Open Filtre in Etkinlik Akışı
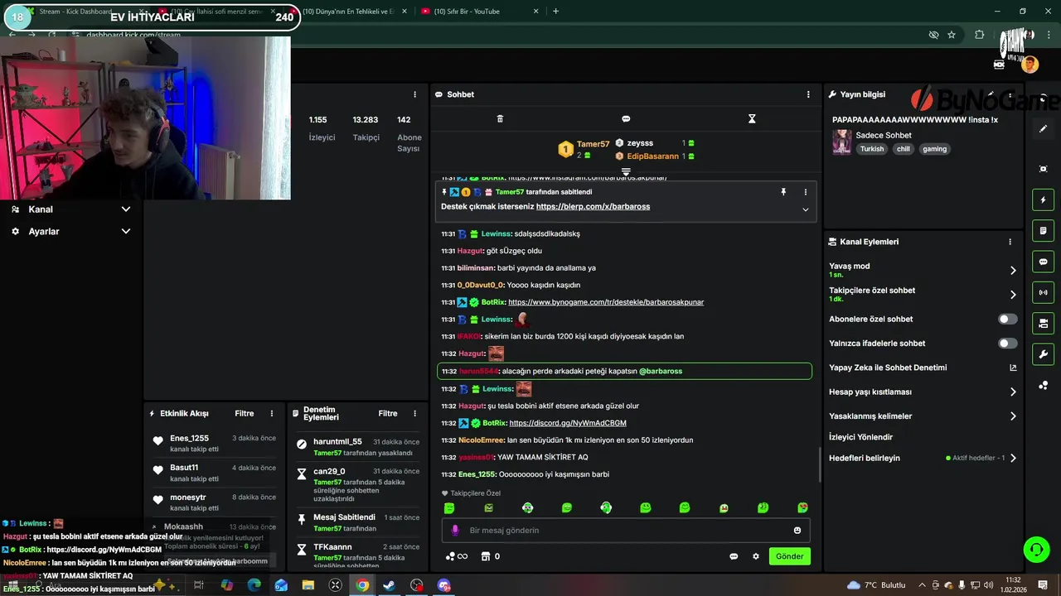Image resolution: width=1061 pixels, height=596 pixels. click(245, 413)
